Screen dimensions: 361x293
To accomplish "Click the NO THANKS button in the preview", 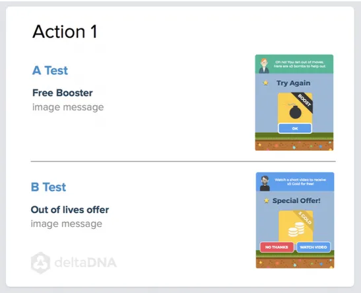I will coord(277,247).
